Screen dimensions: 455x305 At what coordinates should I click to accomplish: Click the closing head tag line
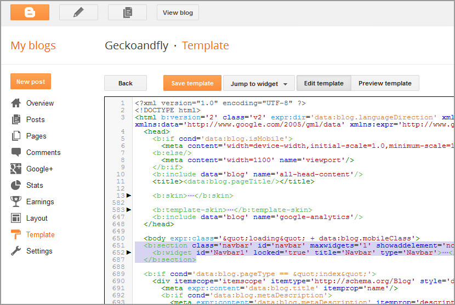click(x=159, y=224)
